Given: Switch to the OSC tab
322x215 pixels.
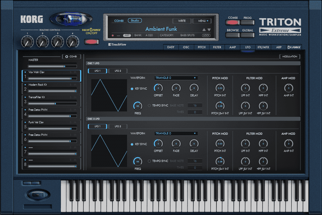Looking at the screenshot, I should 186,47.
